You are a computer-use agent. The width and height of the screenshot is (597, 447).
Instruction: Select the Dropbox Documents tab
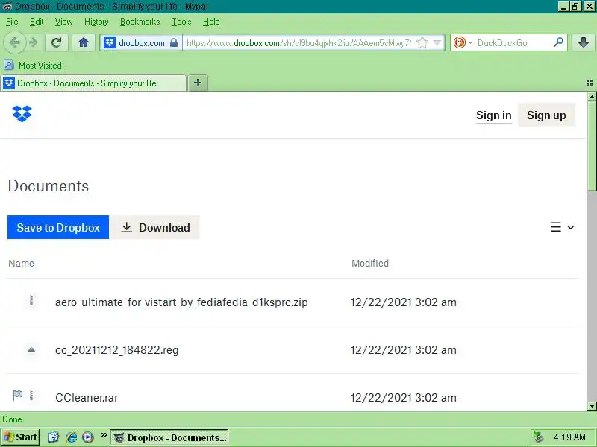coord(94,83)
